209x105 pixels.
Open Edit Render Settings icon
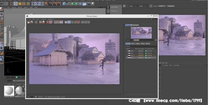59,4
